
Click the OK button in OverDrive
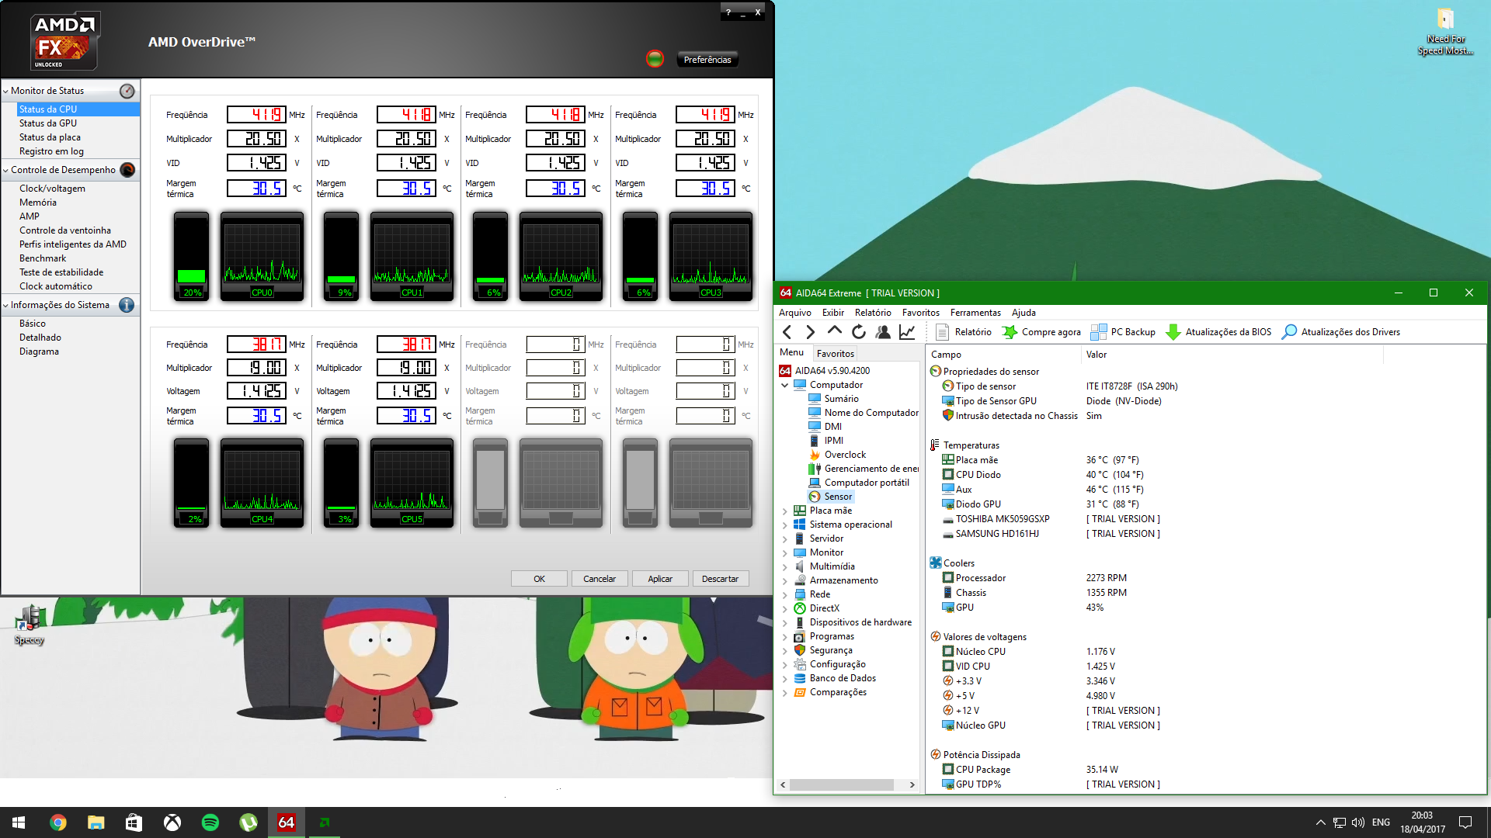[x=539, y=579]
